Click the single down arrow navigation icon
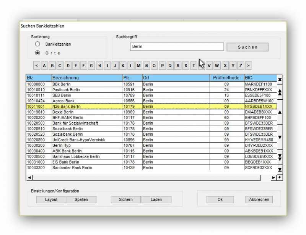The image size is (306, 235). tap(280, 137)
